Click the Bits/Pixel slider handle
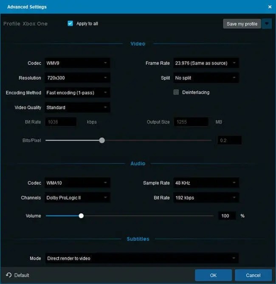The height and width of the screenshot is (284, 276). tap(102, 140)
